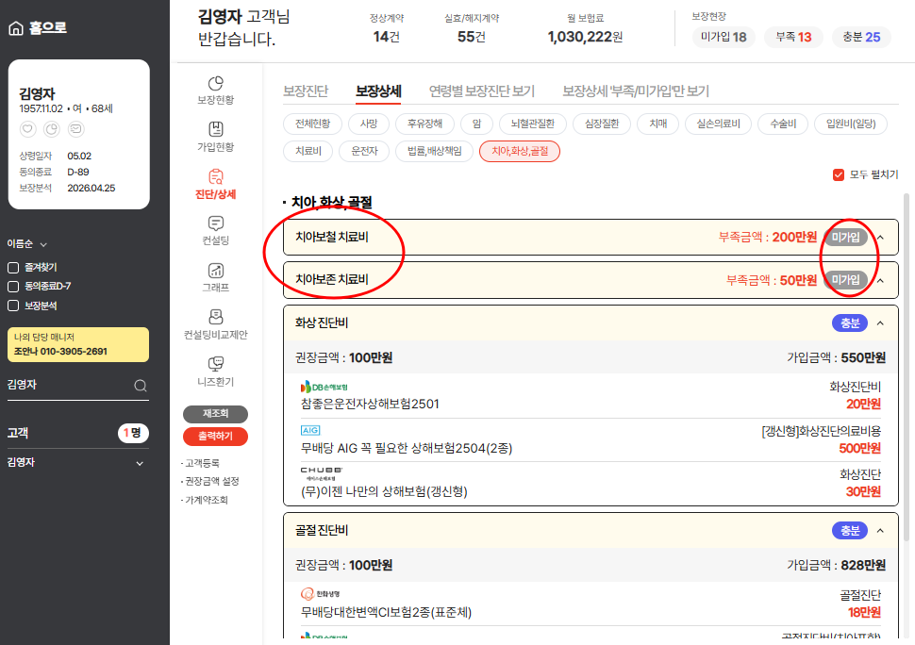The height and width of the screenshot is (645, 915).
Task: Open the 보장현황 panel icon
Action: (x=217, y=85)
